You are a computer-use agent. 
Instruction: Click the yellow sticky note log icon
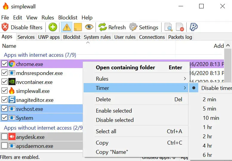[78, 27]
